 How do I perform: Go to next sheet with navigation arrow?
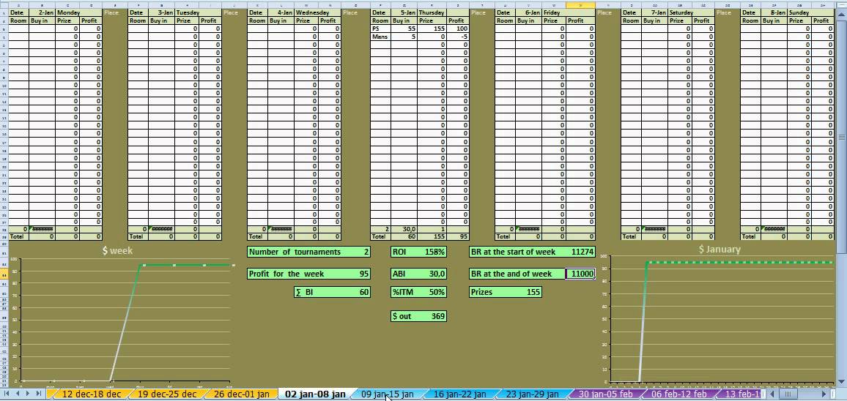(x=28, y=394)
